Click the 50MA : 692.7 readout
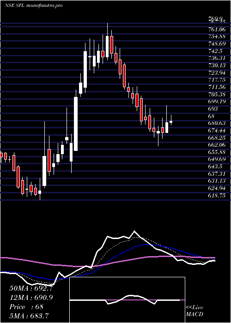The height and width of the screenshot is (323, 231). (x=31, y=288)
